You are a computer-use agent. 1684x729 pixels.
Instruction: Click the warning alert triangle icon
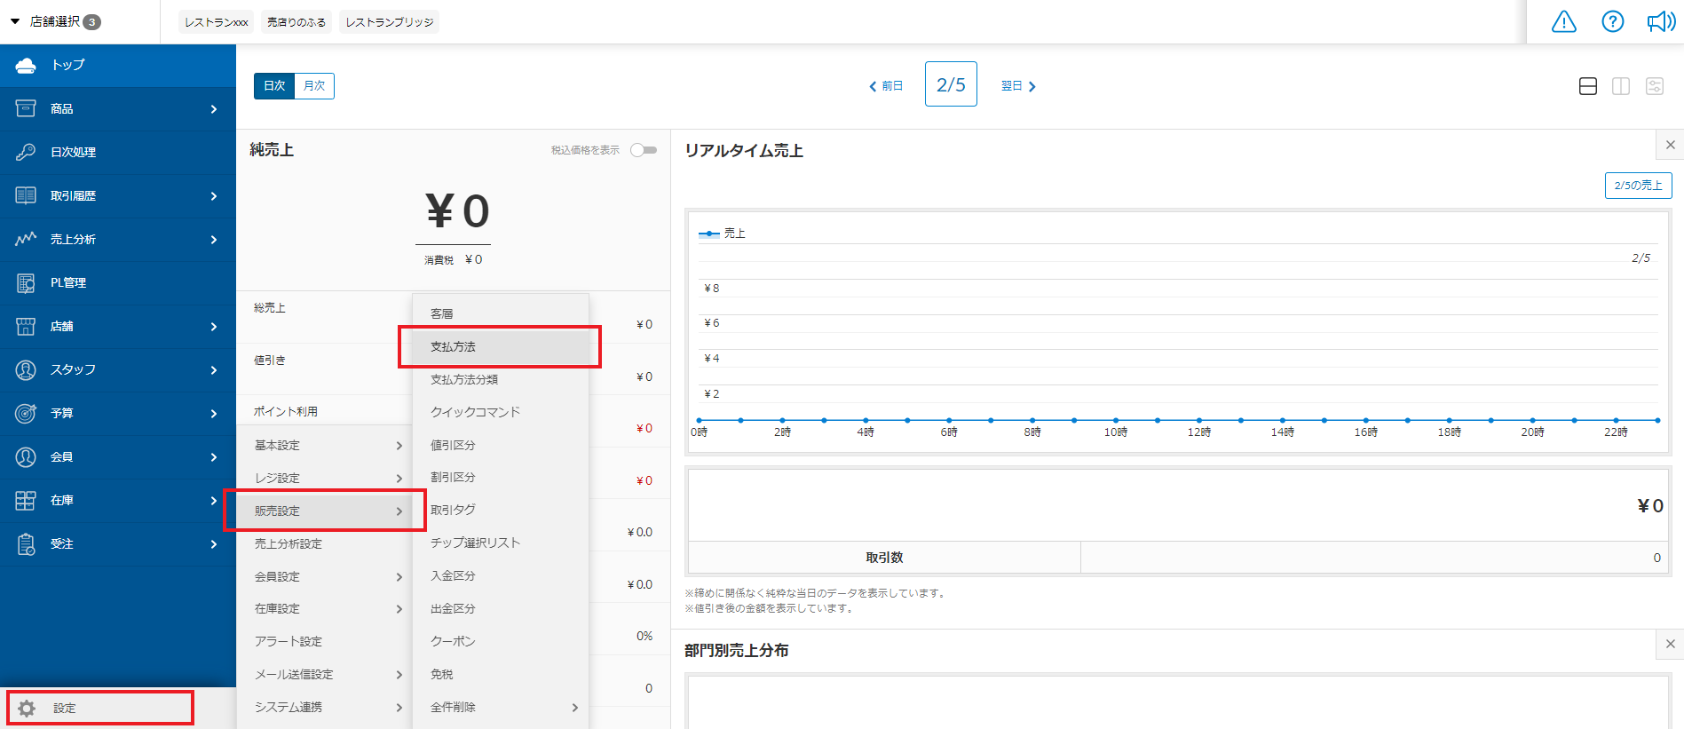pyautogui.click(x=1563, y=21)
